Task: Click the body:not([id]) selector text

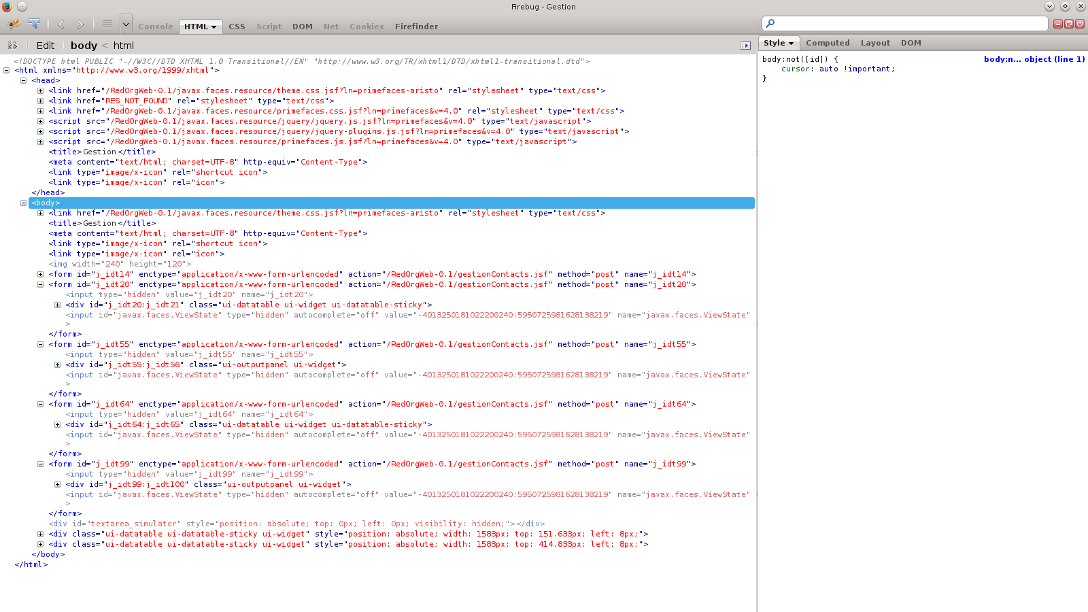Action: click(x=796, y=59)
